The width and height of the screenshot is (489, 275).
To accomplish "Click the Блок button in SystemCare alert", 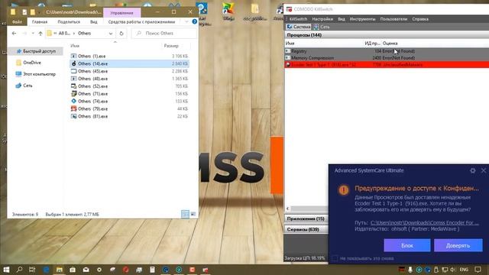I will (407, 245).
